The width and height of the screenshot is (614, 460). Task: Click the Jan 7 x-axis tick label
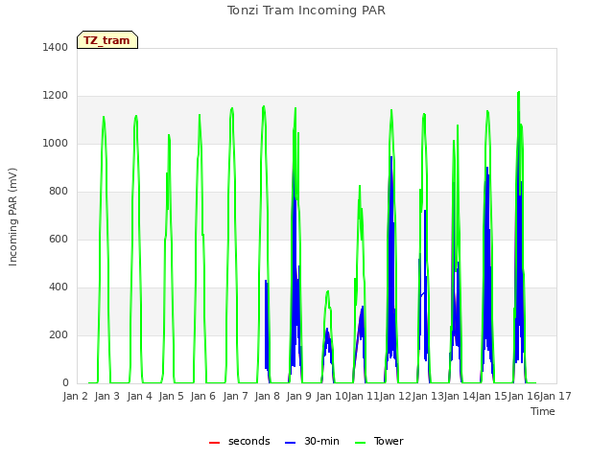(x=235, y=396)
